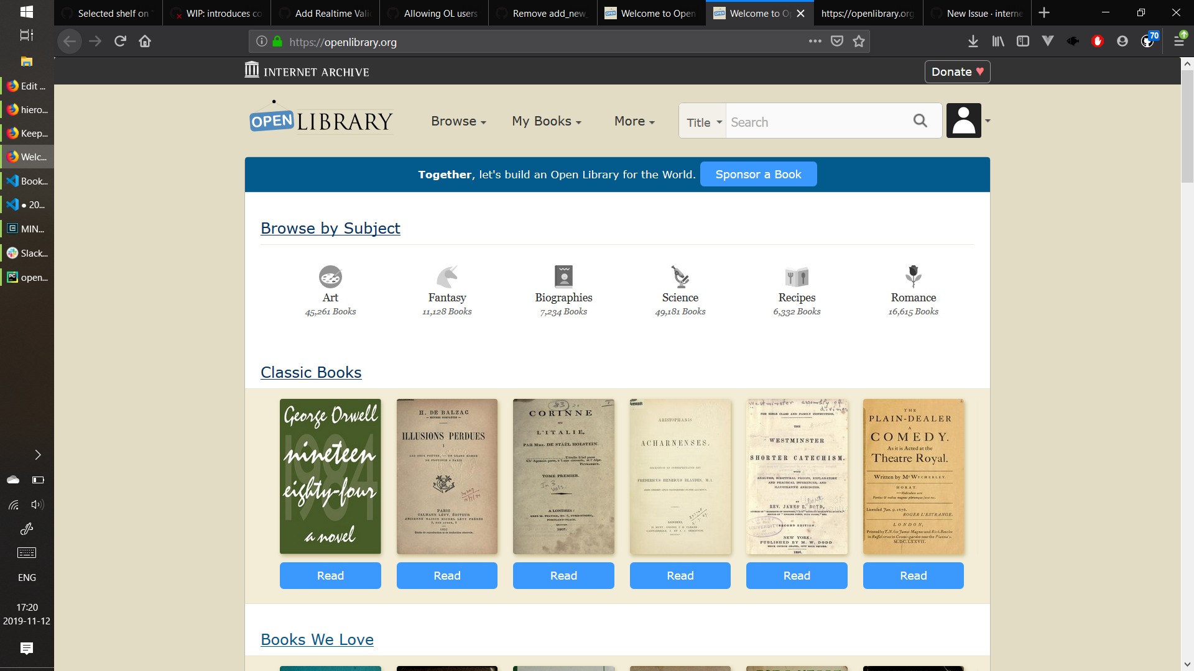
Task: Switch to 'WIP: introduces' tab
Action: pyautogui.click(x=217, y=13)
